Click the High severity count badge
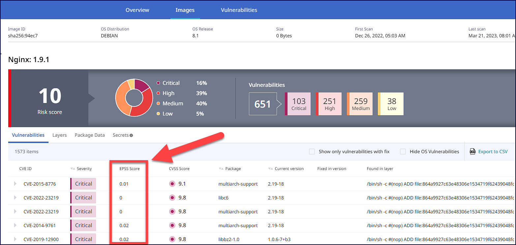 (329, 104)
